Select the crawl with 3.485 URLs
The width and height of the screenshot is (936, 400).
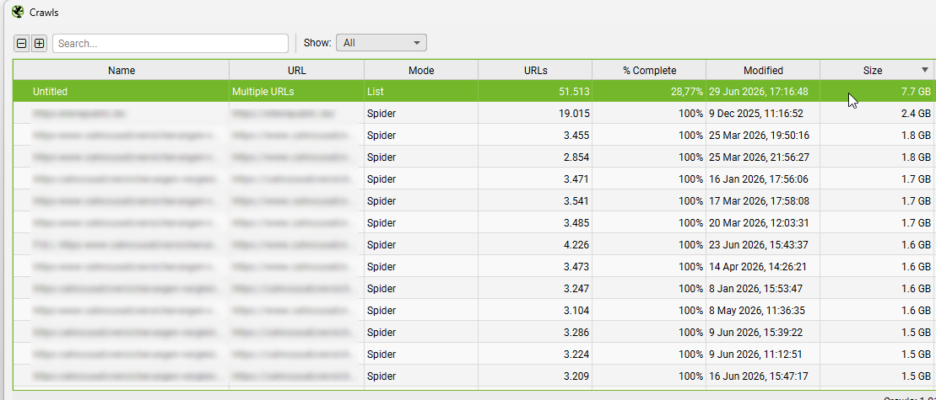[474, 222]
